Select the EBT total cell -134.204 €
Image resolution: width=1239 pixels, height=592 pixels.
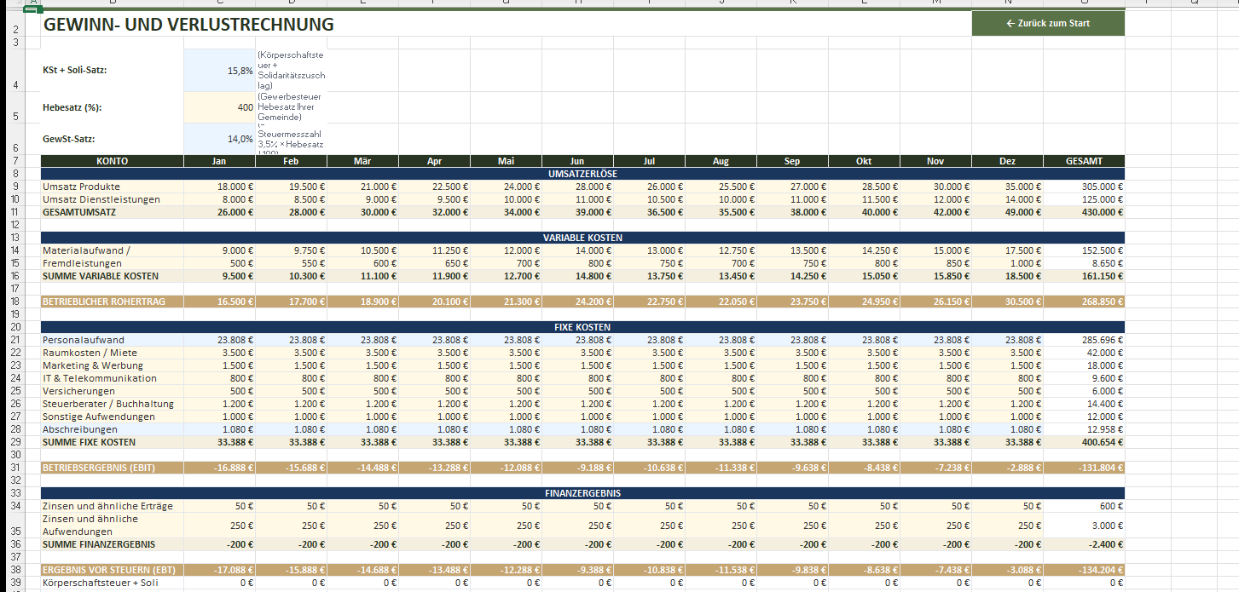[1083, 570]
